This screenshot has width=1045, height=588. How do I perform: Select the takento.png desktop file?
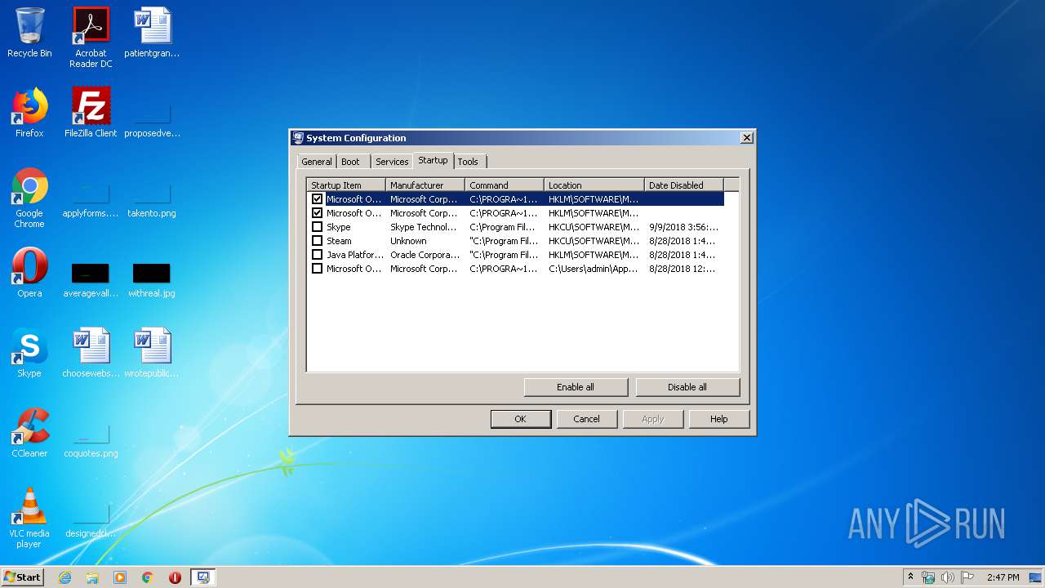pos(152,200)
